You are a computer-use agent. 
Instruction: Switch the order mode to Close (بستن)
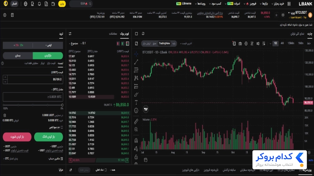(18, 56)
